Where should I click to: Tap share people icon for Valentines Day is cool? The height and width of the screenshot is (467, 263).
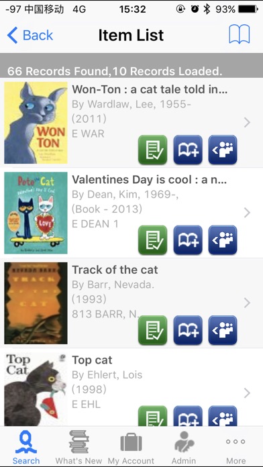[x=223, y=240]
